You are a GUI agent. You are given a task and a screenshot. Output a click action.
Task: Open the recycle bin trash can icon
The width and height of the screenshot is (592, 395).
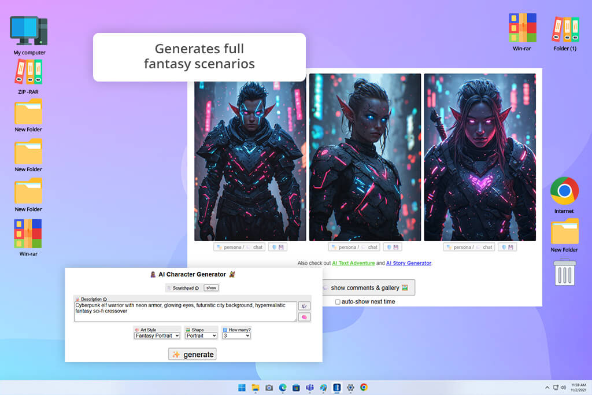(x=564, y=272)
